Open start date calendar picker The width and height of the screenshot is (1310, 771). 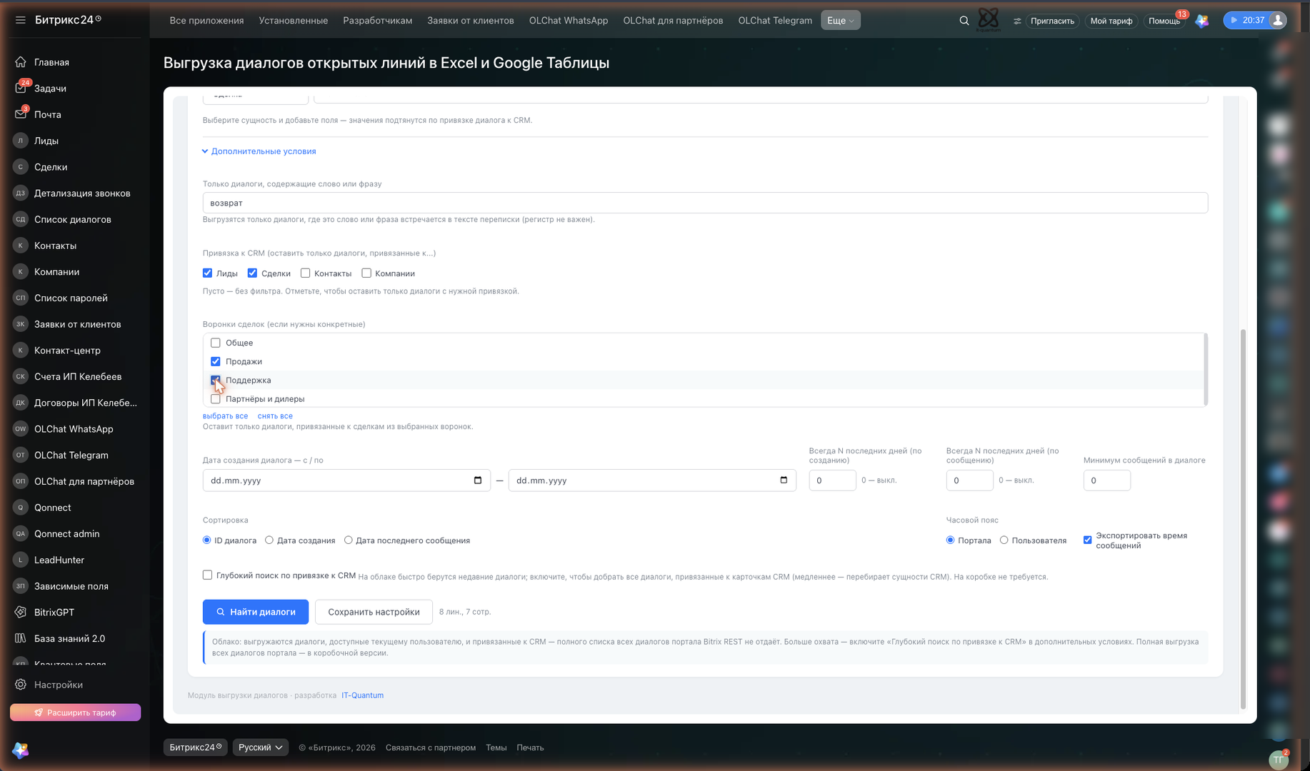pos(478,480)
